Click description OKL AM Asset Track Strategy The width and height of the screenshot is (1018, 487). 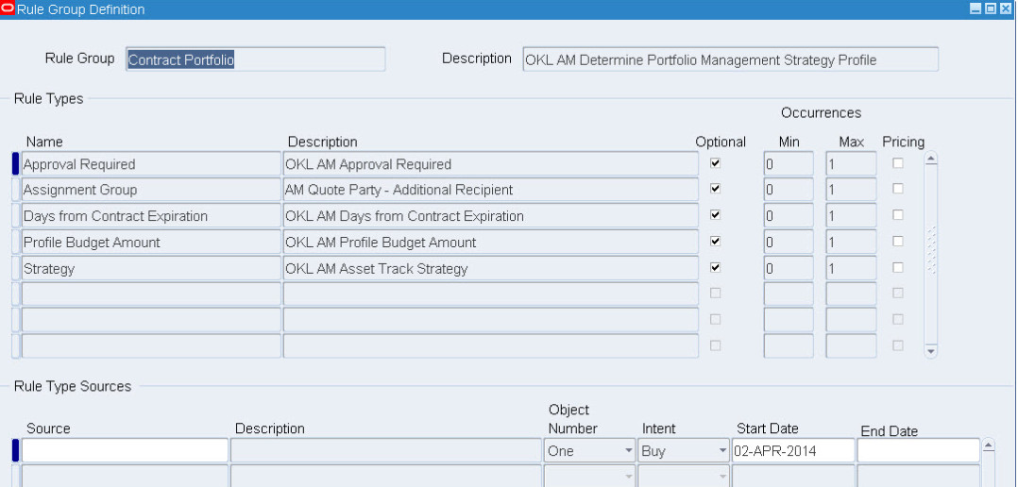491,268
